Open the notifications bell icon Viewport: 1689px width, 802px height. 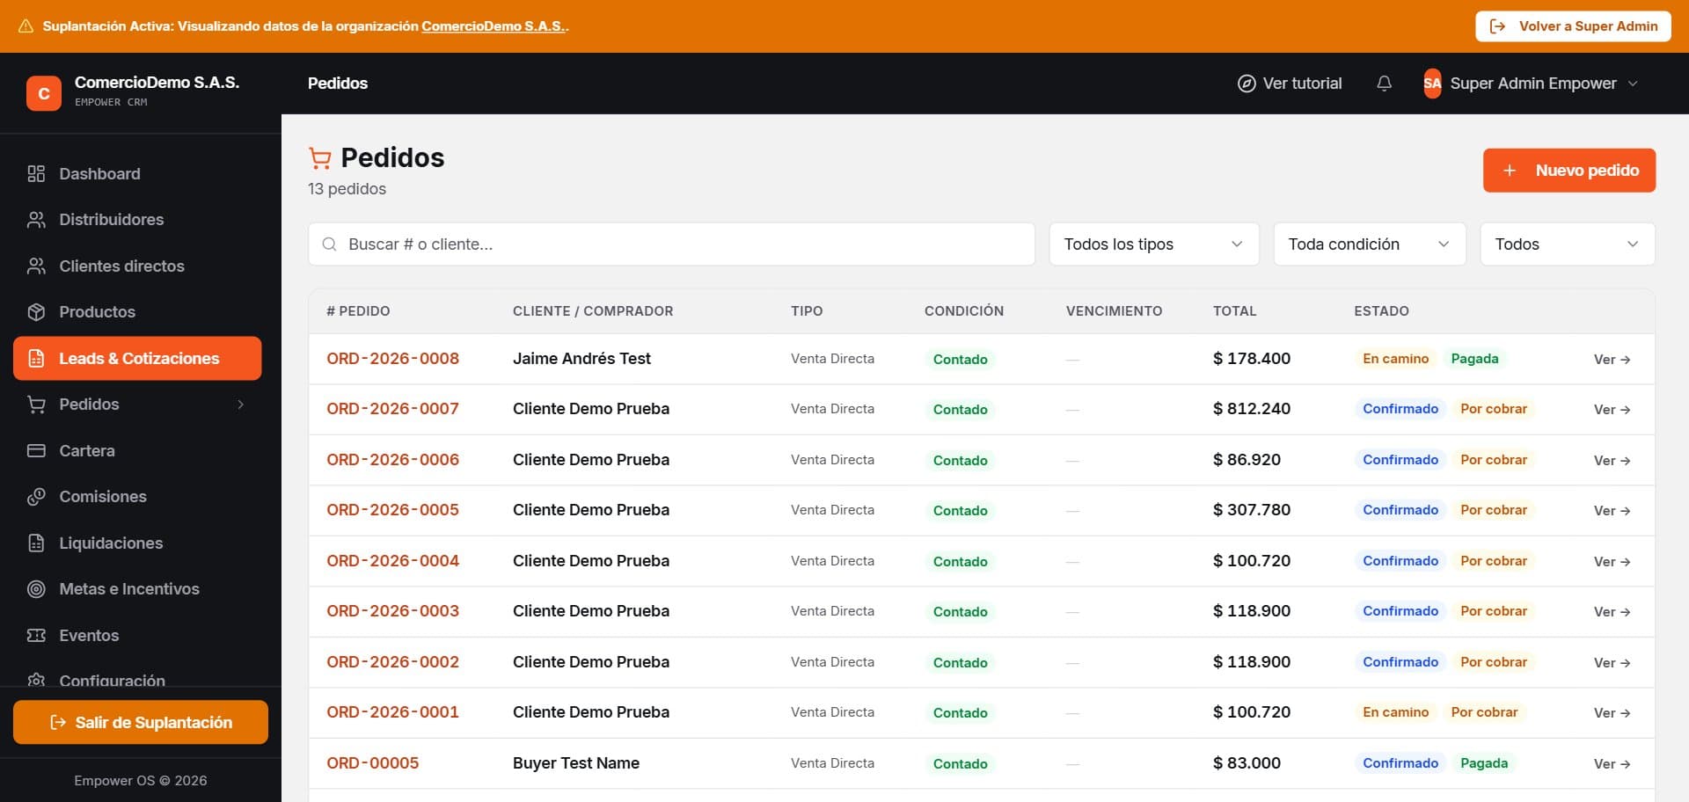click(x=1384, y=84)
